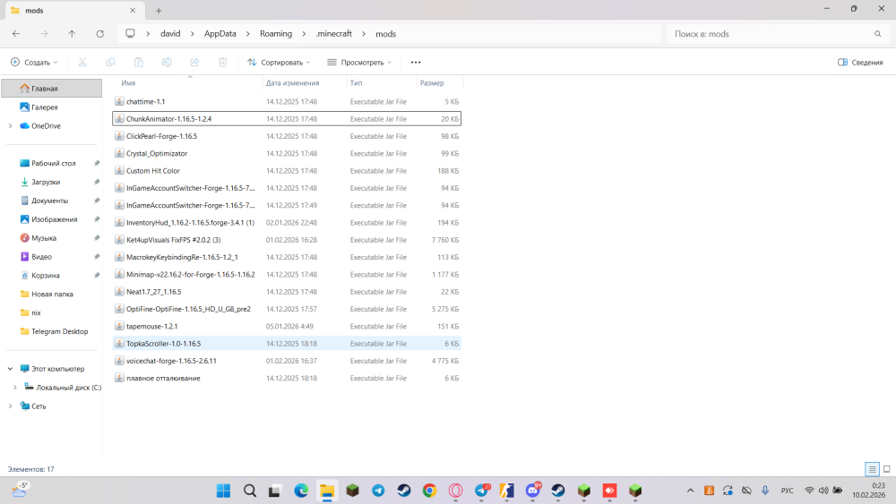This screenshot has height=504, width=896.
Task: Go to .minecraft in address bar
Action: pos(333,34)
